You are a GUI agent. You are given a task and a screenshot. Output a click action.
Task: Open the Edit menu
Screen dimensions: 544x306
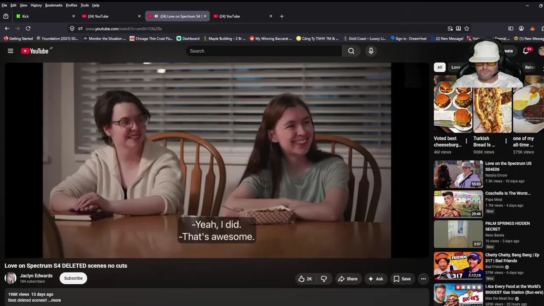14,5
